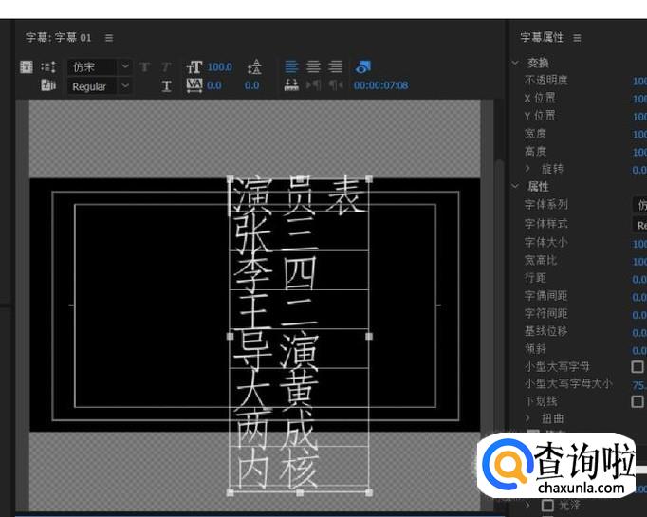Click the right-middle text box handle
Screen dimensions: 647x517
tap(369, 336)
